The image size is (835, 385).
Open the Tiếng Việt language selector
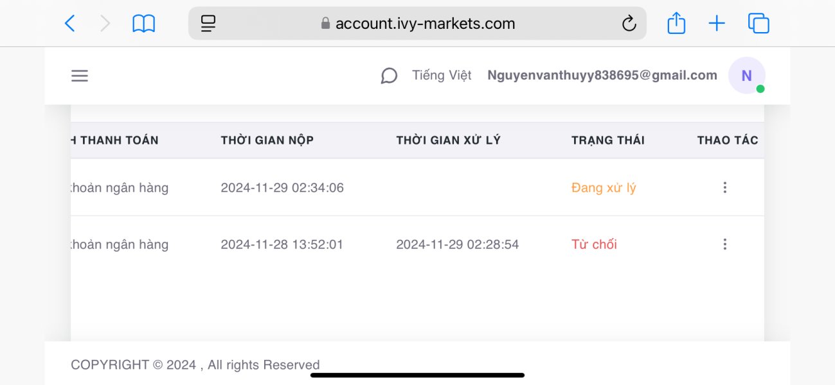[442, 76]
